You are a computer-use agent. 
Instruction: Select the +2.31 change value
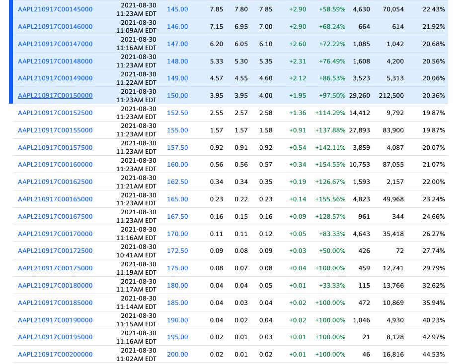(x=298, y=61)
